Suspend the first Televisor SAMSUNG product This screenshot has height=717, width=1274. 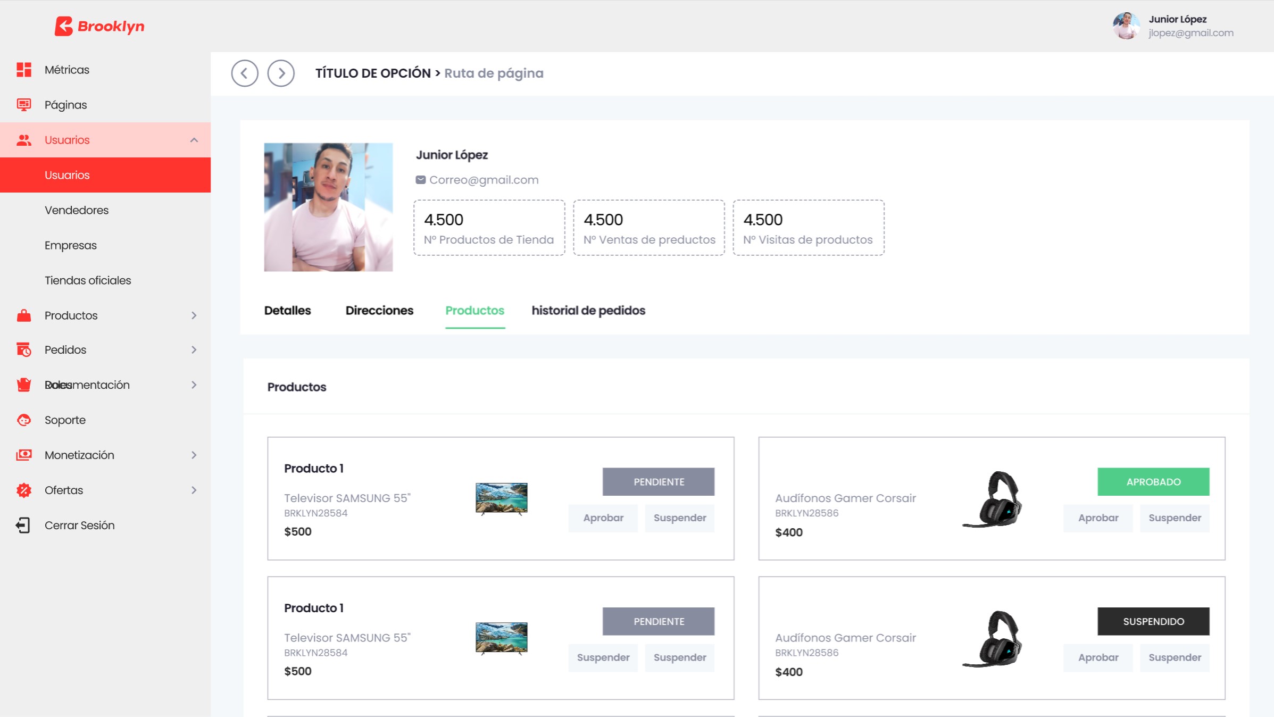(680, 518)
